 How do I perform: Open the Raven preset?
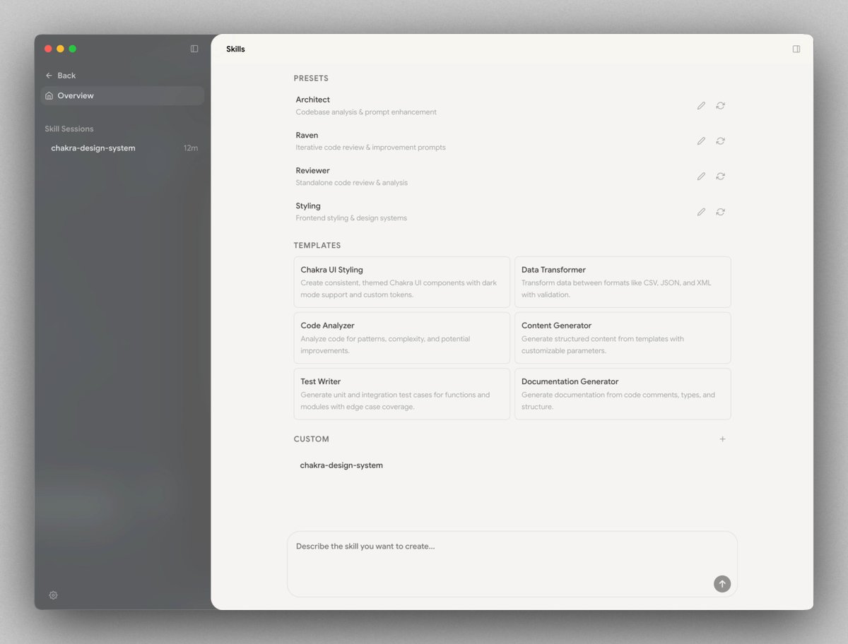(510, 141)
